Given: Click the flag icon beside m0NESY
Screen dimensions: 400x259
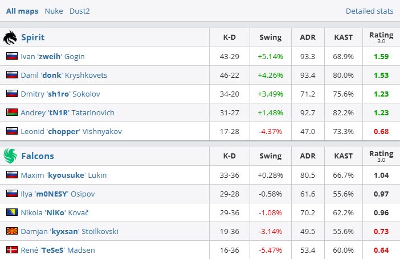Looking at the screenshot, I should pyautogui.click(x=11, y=194).
